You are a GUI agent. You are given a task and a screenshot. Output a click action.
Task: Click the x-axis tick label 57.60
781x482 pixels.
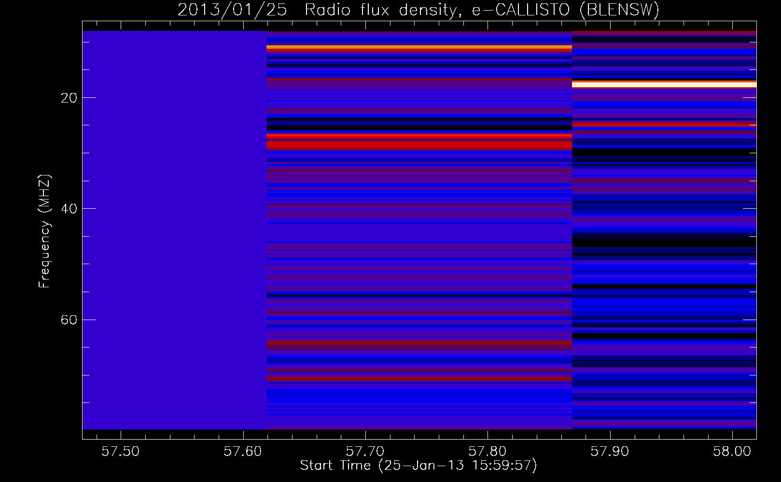click(x=243, y=452)
